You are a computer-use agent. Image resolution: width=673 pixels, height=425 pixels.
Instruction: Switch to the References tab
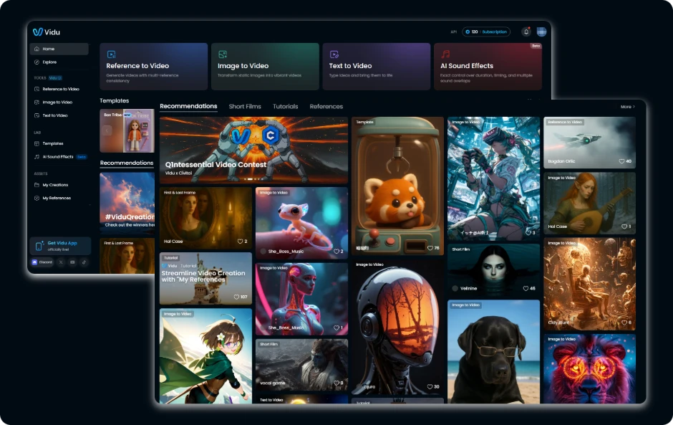326,107
